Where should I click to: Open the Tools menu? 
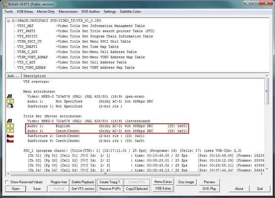[8, 11]
